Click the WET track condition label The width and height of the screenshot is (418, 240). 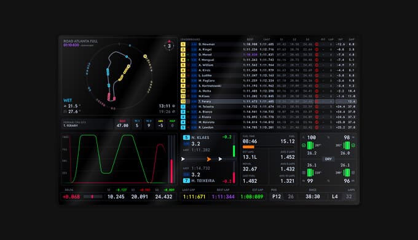(68, 100)
